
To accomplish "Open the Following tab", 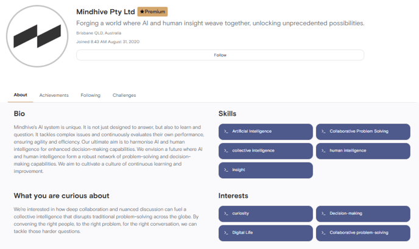I will coord(91,95).
